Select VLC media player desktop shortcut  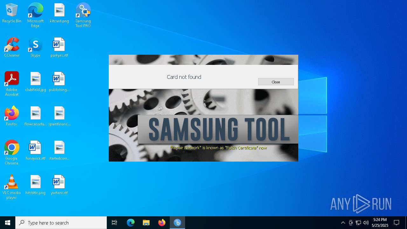tap(12, 187)
